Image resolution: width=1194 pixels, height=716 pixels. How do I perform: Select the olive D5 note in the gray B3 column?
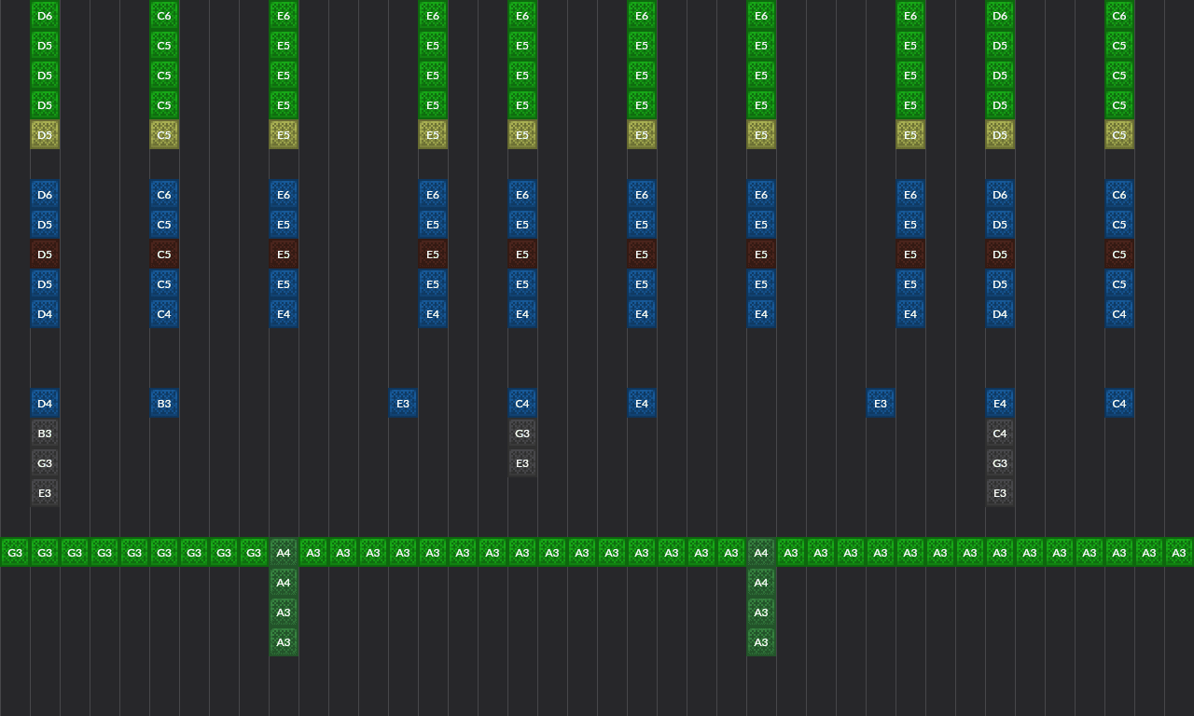click(45, 135)
